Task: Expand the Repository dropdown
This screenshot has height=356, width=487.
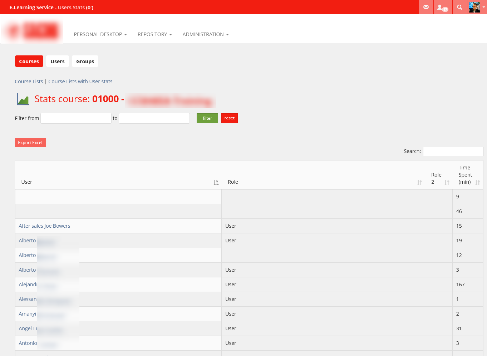Action: pos(154,34)
